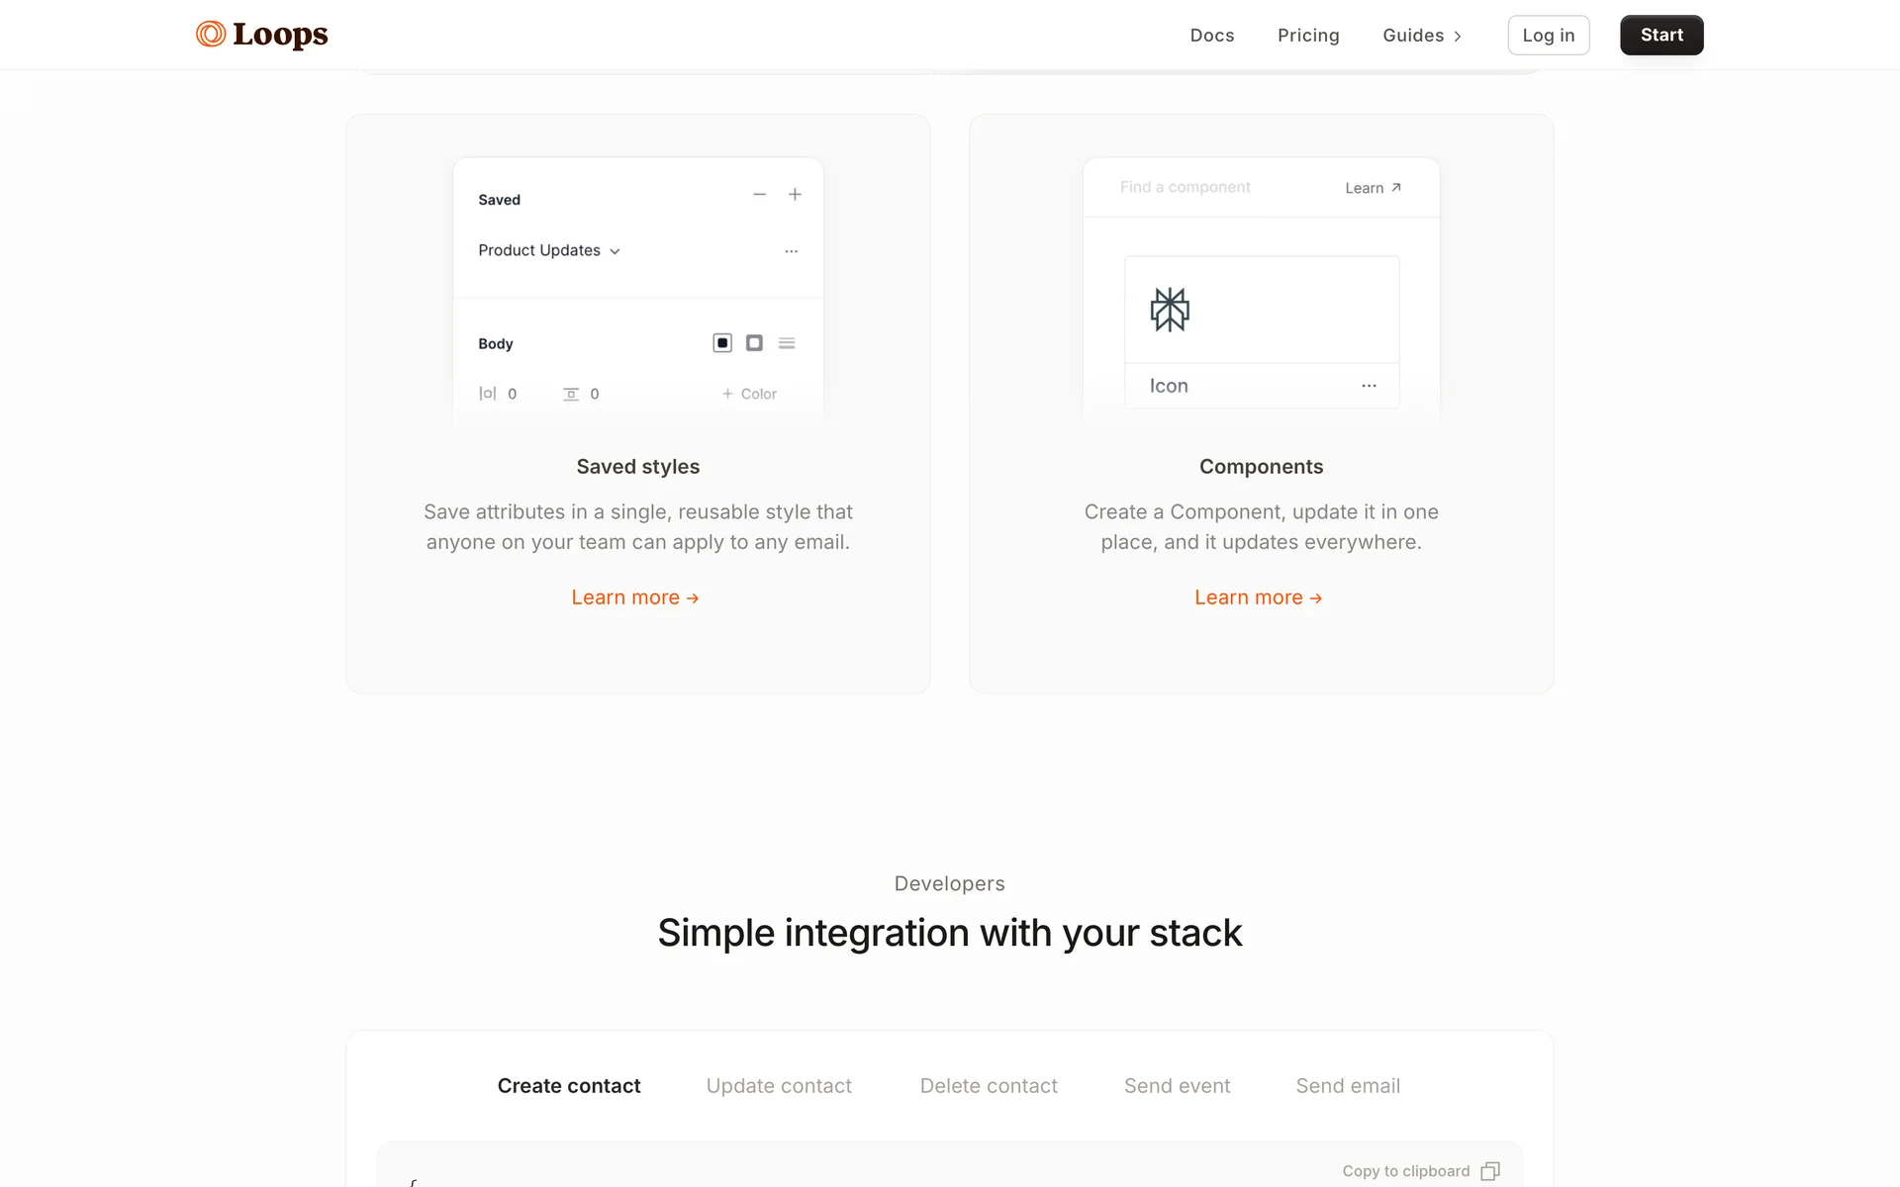Click the plus icon in Saved panel

(x=795, y=195)
